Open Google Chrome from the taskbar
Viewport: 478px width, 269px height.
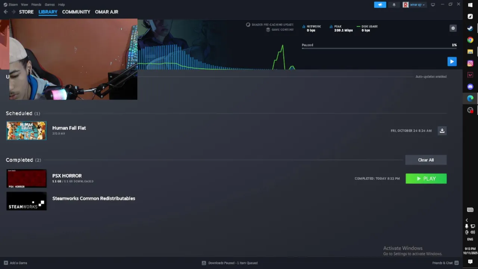click(x=470, y=40)
